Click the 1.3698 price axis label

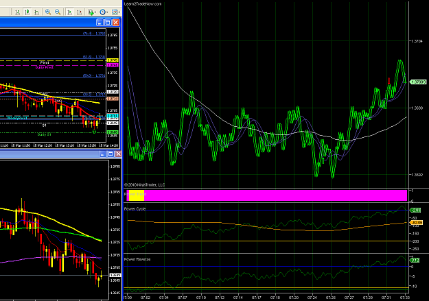click(x=417, y=108)
